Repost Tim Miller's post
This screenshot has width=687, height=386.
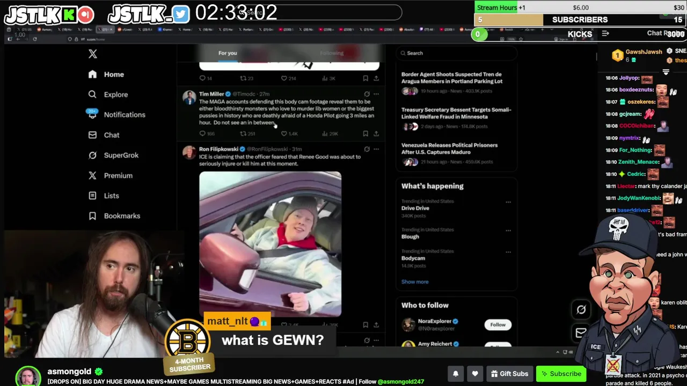click(247, 133)
